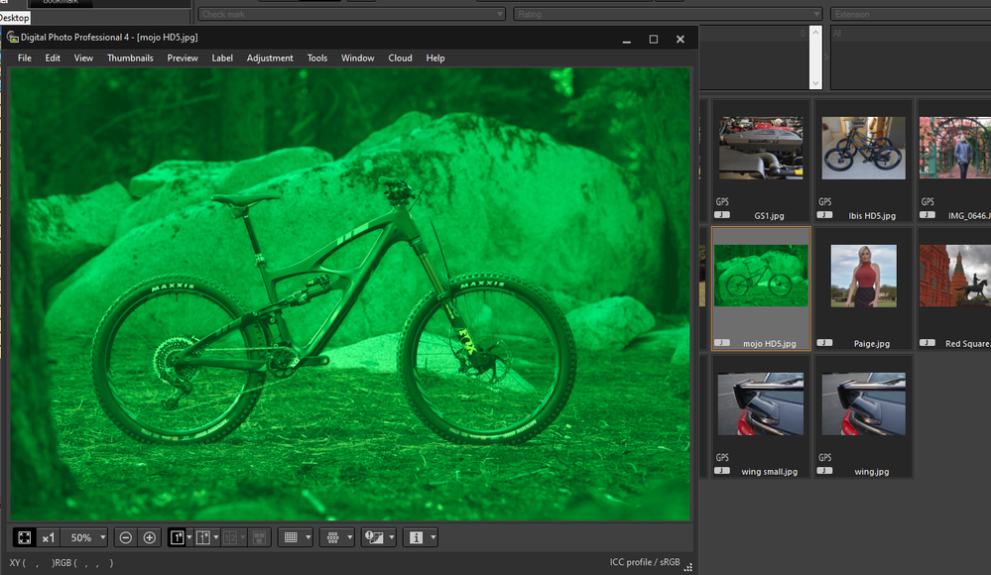Select the Paige.jpg thumbnail
The image size is (991, 575).
click(x=862, y=278)
